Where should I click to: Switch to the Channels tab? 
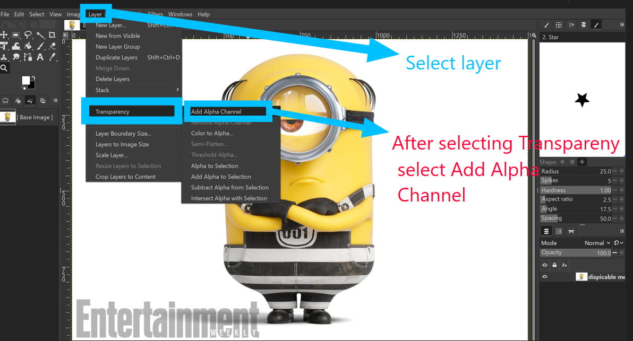click(x=559, y=231)
